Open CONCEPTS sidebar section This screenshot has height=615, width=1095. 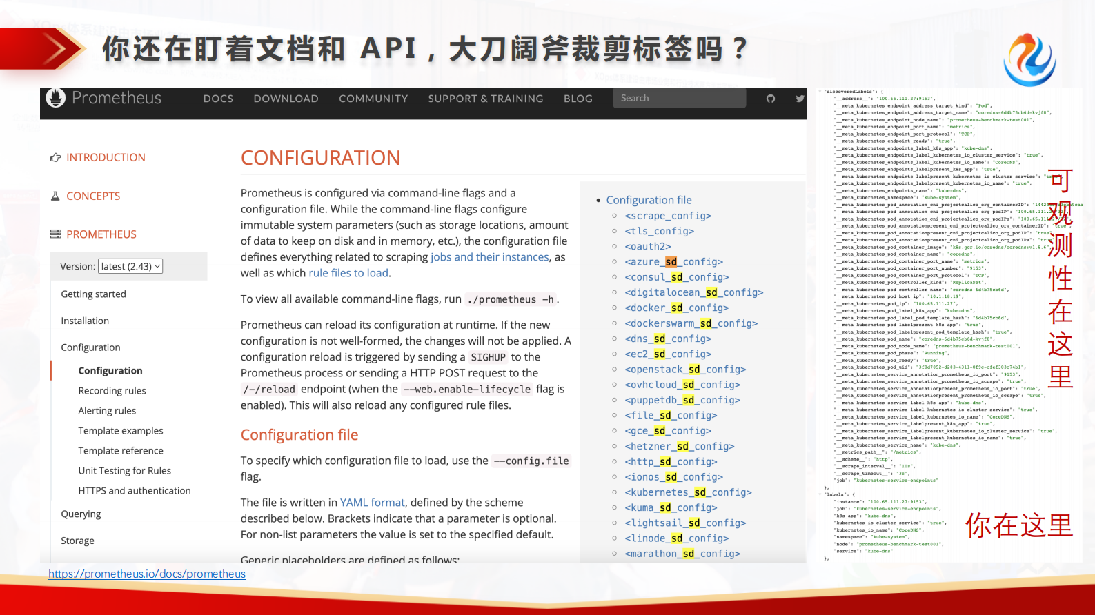93,196
